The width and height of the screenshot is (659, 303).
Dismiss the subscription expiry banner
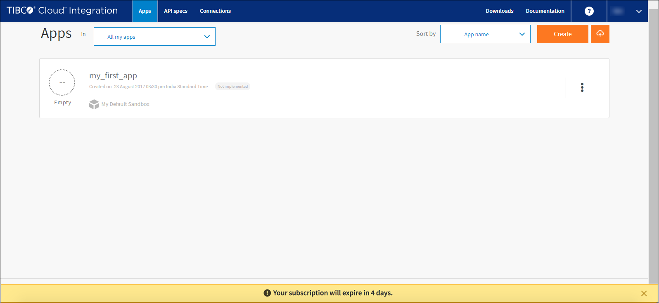click(x=644, y=294)
